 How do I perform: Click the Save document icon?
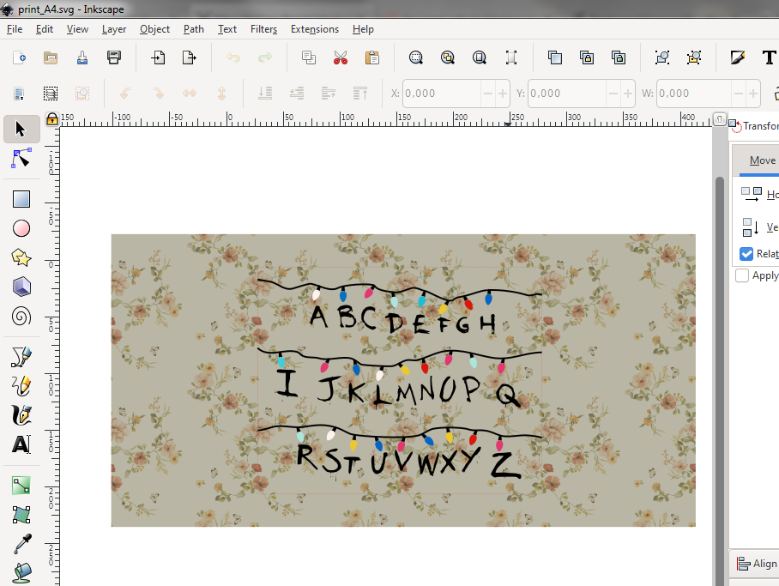114,57
